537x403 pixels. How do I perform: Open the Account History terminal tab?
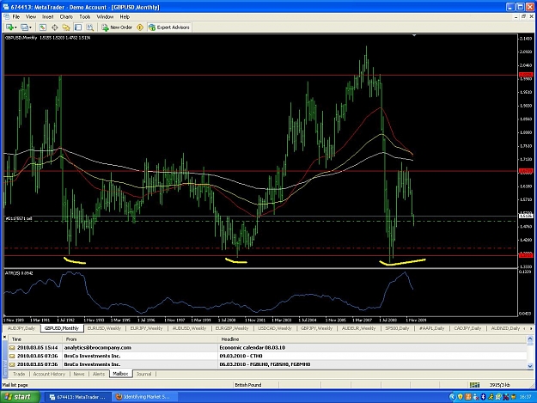49,374
